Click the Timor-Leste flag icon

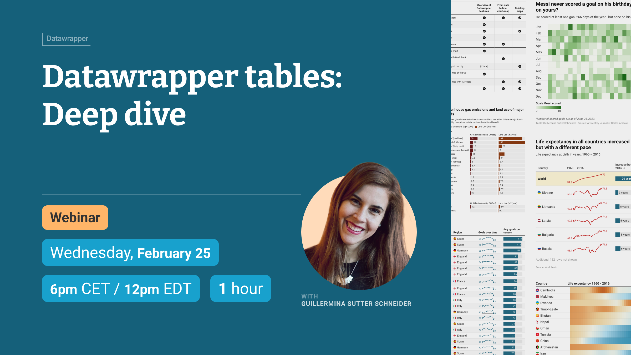[x=537, y=309]
